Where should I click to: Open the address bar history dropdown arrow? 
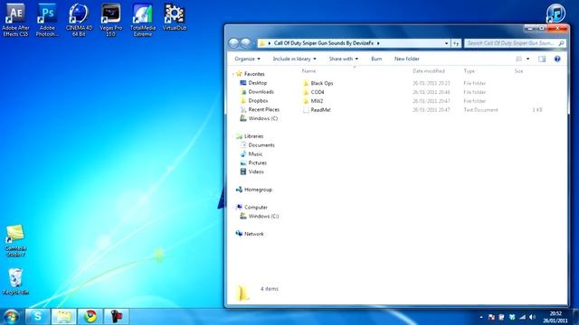(446, 43)
